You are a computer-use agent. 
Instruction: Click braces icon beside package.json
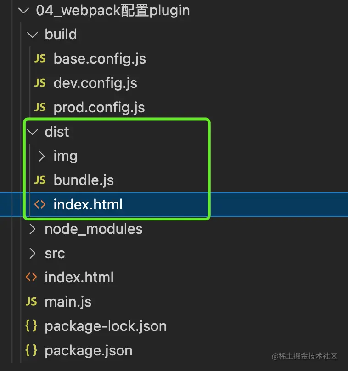[31, 350]
